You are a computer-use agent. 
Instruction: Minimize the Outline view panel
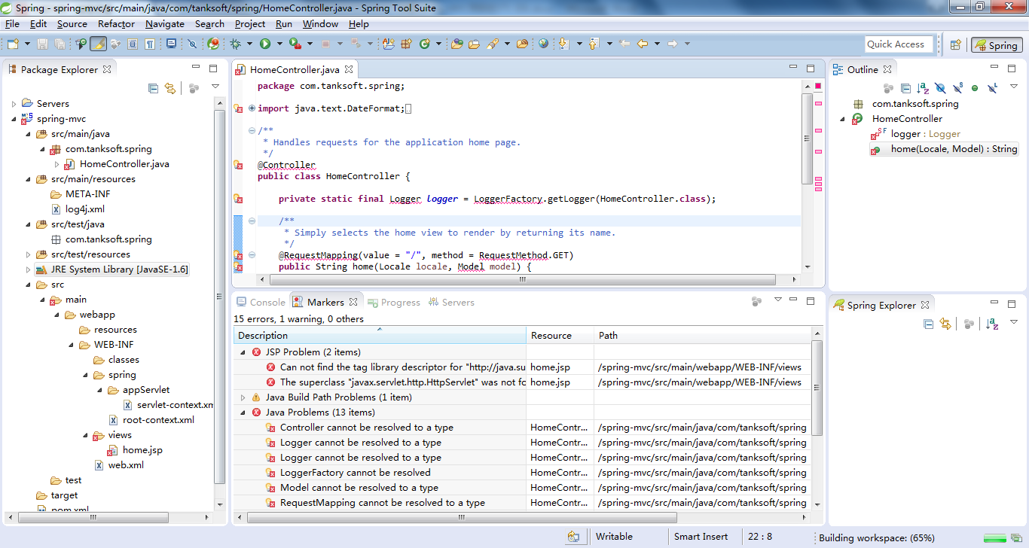994,66
